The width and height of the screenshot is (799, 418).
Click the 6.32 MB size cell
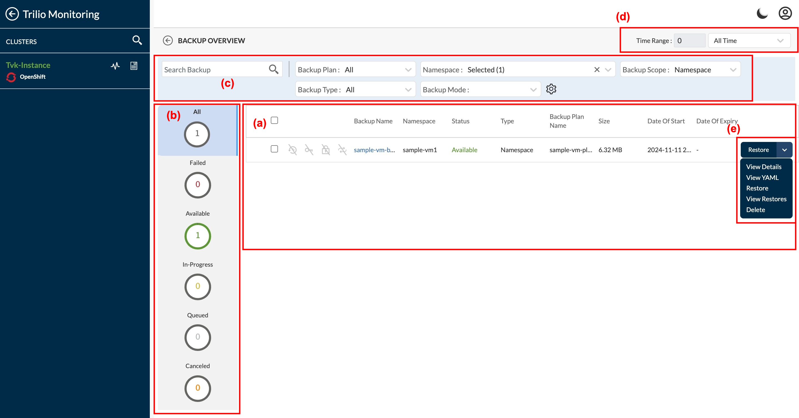[x=610, y=150]
